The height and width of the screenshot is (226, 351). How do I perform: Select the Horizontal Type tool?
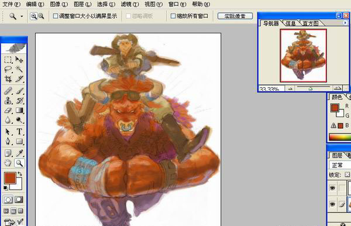19,132
